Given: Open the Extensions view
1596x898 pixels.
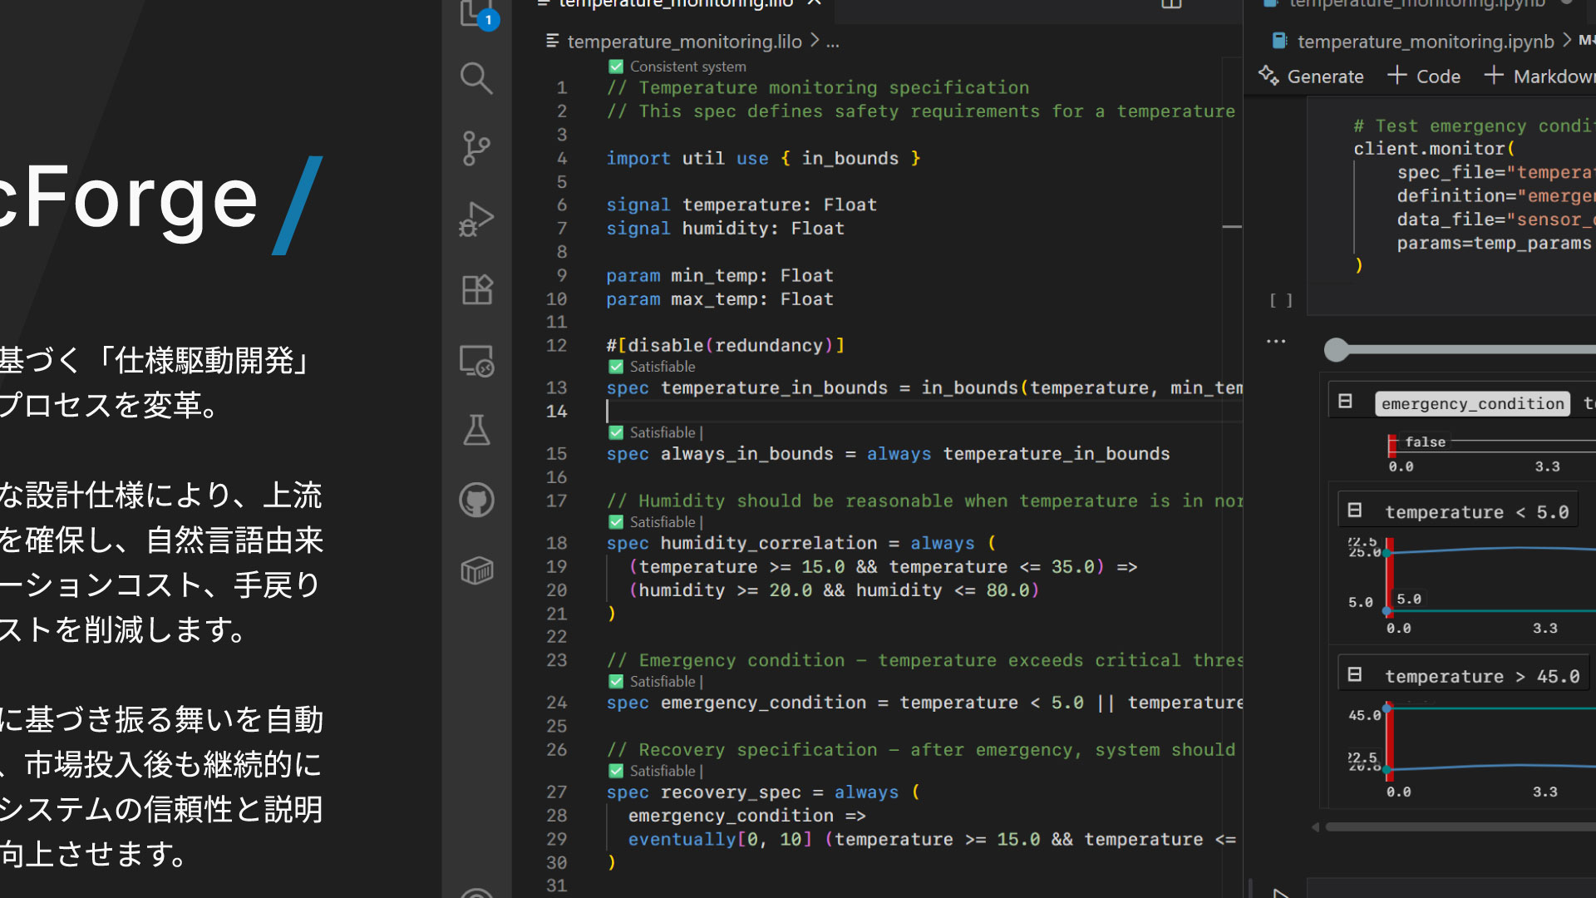Looking at the screenshot, I should click(477, 289).
